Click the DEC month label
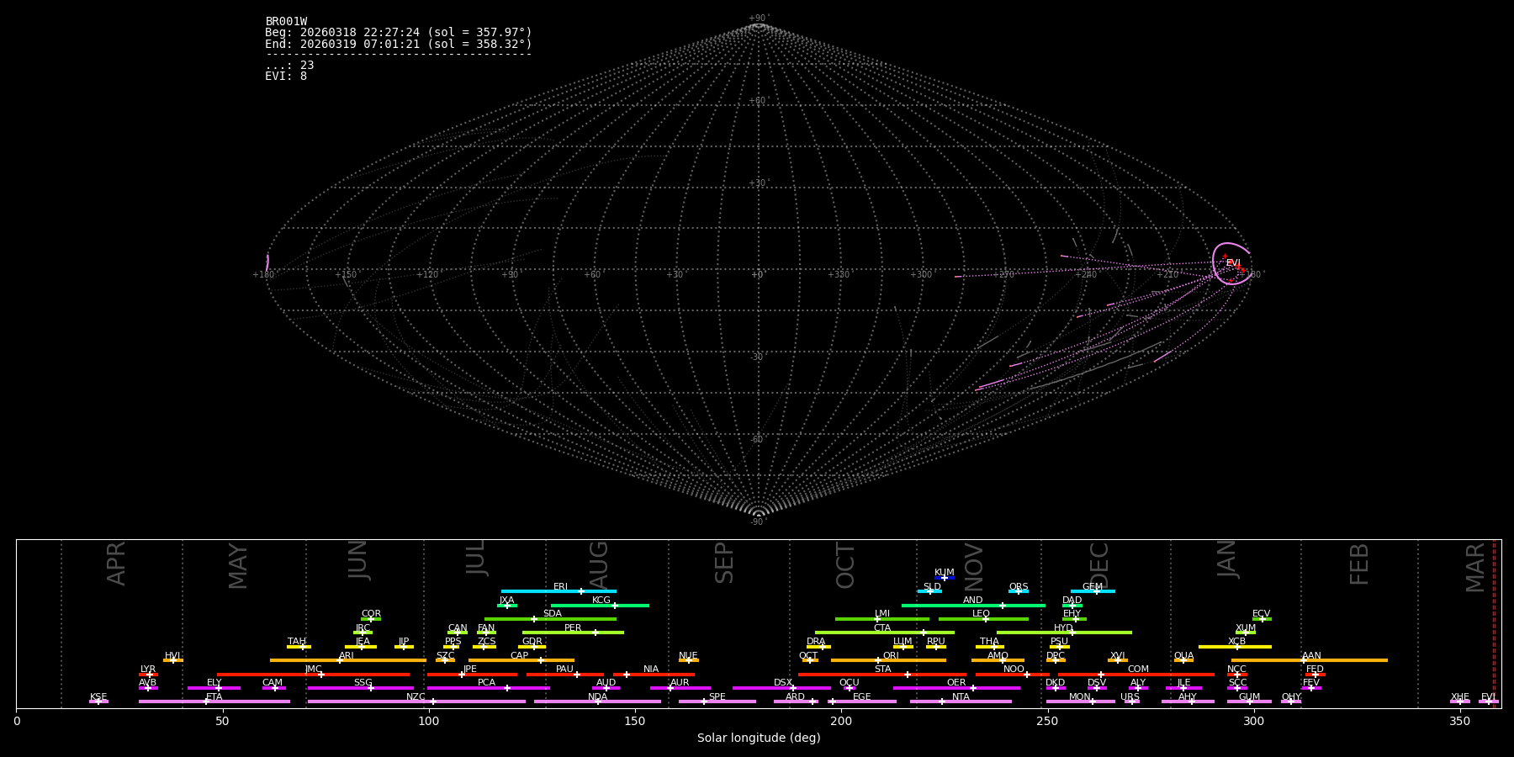This screenshot has width=1514, height=757. (1099, 566)
